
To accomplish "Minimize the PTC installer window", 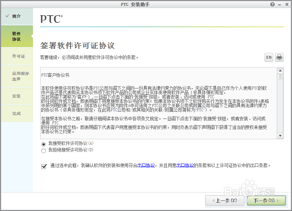I will (x=280, y=5).
